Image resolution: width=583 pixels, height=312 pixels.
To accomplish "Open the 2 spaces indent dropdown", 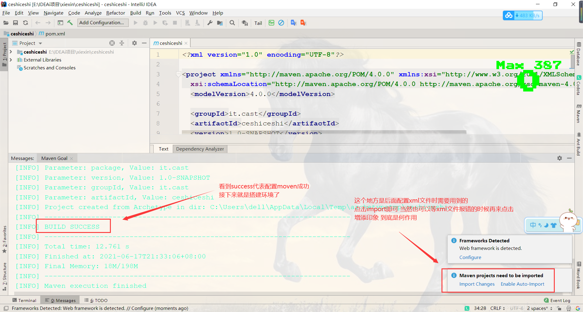I will [540, 308].
